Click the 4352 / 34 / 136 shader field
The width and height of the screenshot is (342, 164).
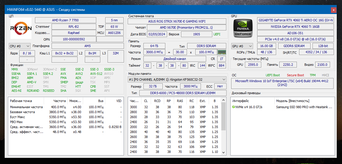(316, 52)
